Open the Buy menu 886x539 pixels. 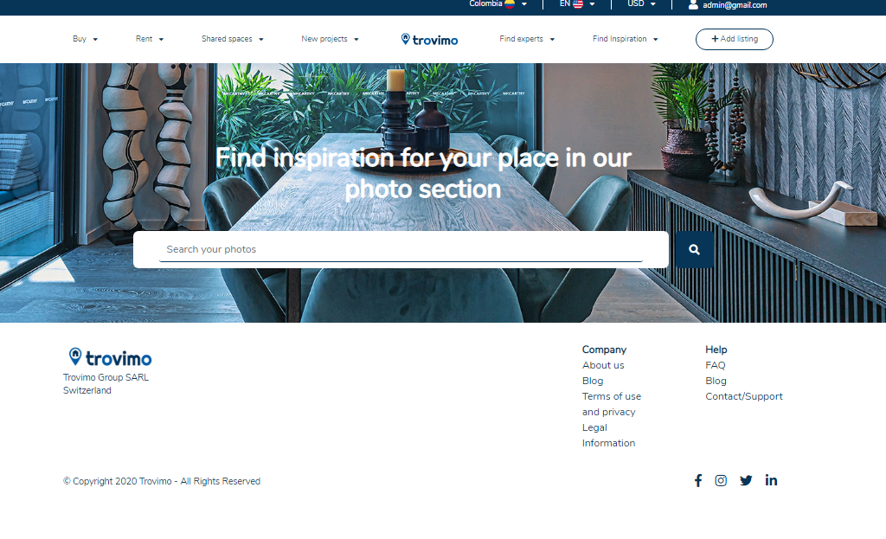[85, 39]
